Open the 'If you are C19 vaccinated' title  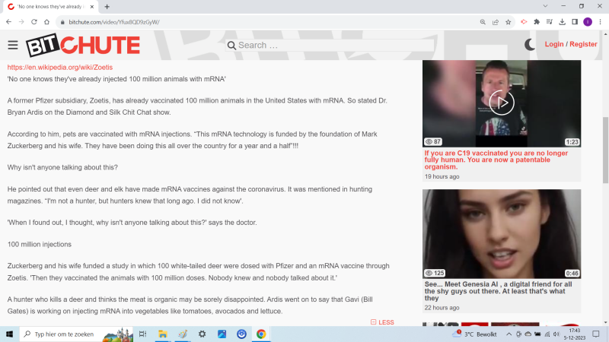pos(496,160)
